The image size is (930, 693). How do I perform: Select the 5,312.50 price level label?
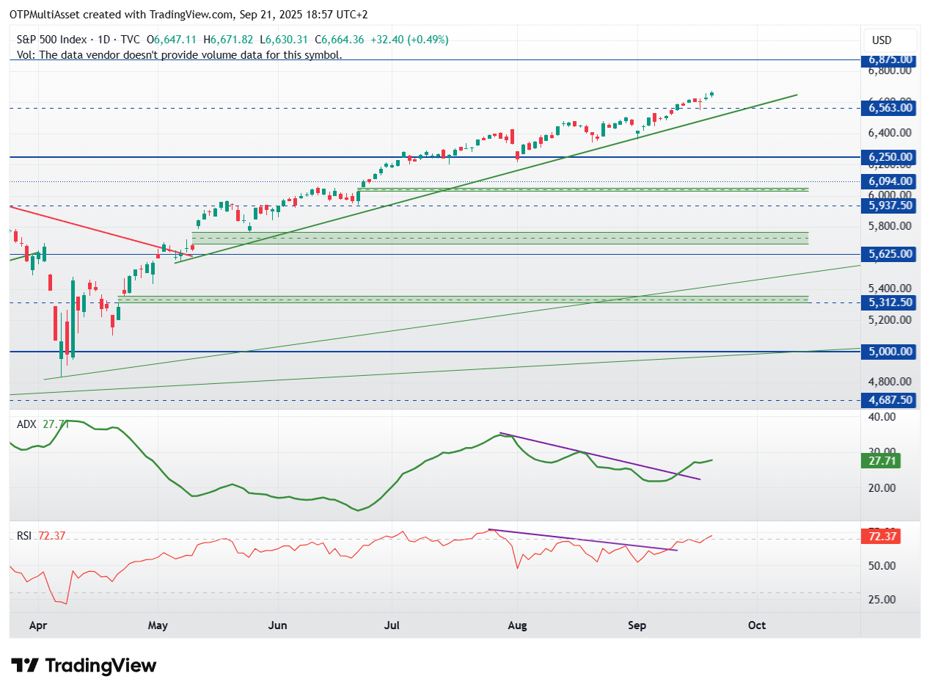[x=890, y=302]
